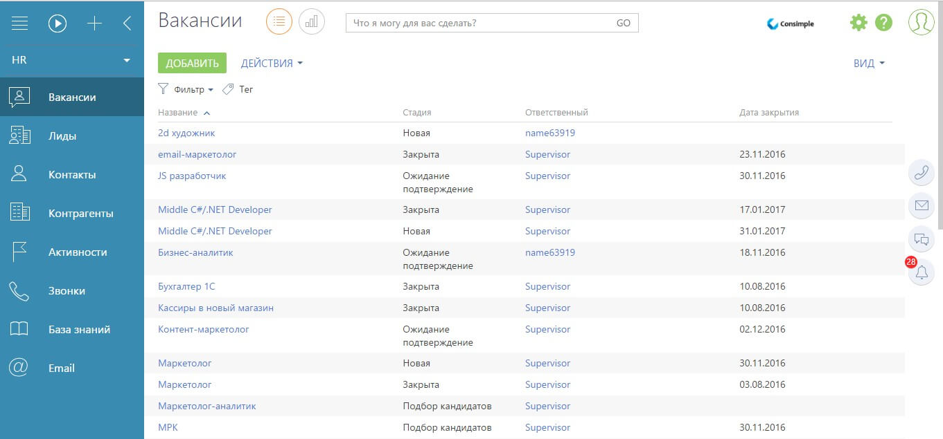Click the Email at-sign icon

click(19, 368)
